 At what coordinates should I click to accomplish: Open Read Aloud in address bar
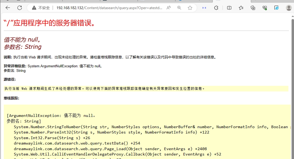click(x=168, y=8)
